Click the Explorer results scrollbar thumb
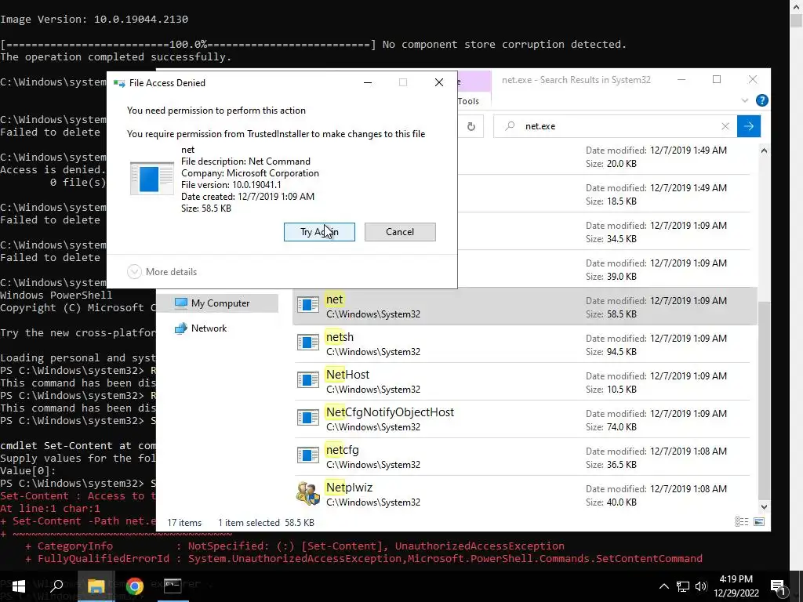Screen dimensions: 803x602 pyautogui.click(x=764, y=399)
